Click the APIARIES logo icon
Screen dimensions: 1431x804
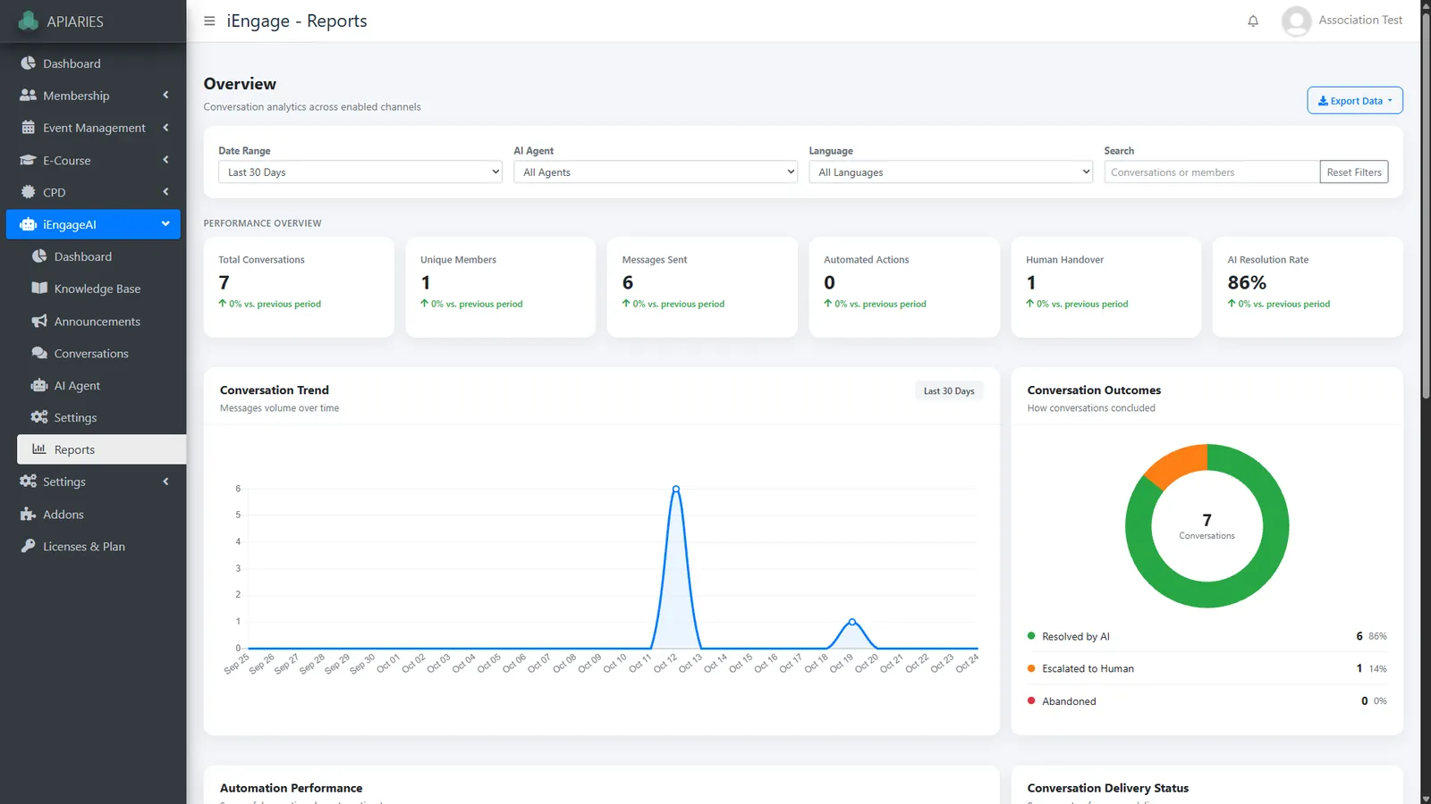coord(29,21)
